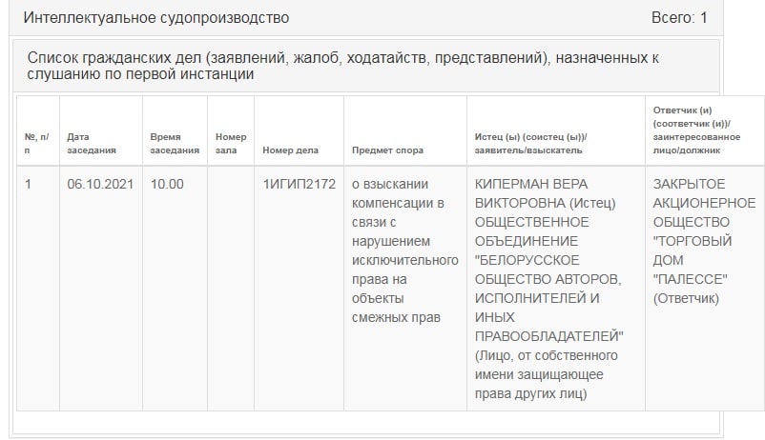
Task: Click the 'Список гражданских дел' section title
Action: coord(343,66)
